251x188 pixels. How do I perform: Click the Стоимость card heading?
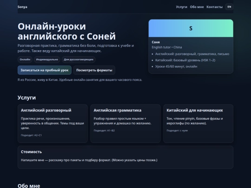coord(32,152)
